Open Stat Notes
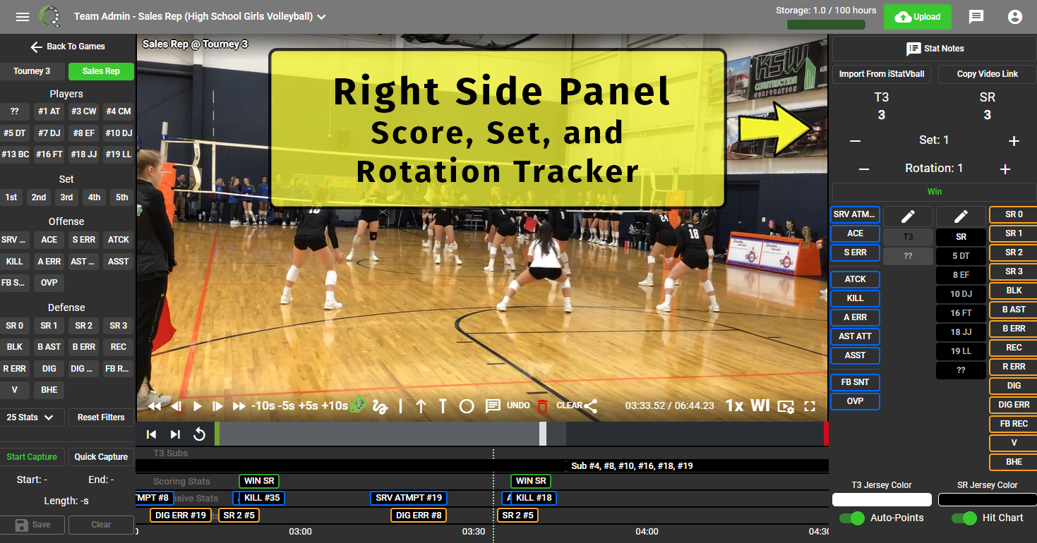The height and width of the screenshot is (543, 1037). (935, 49)
